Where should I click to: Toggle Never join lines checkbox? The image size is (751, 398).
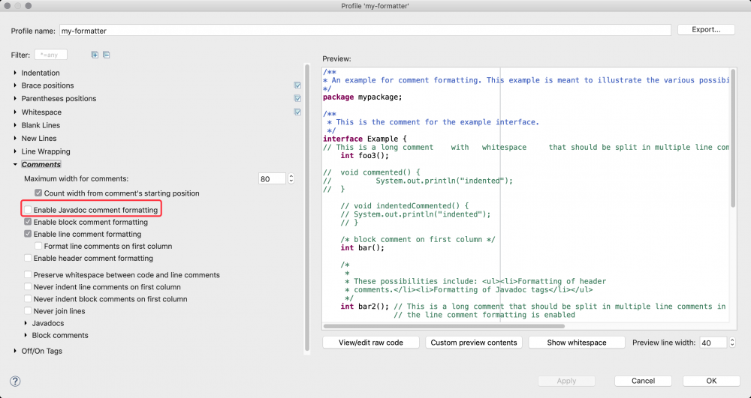(29, 311)
